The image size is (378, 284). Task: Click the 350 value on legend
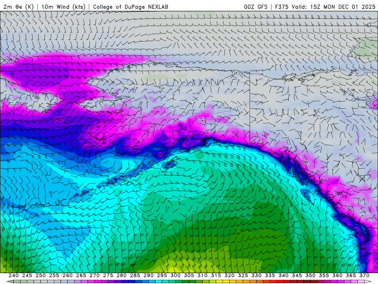tap(310, 275)
